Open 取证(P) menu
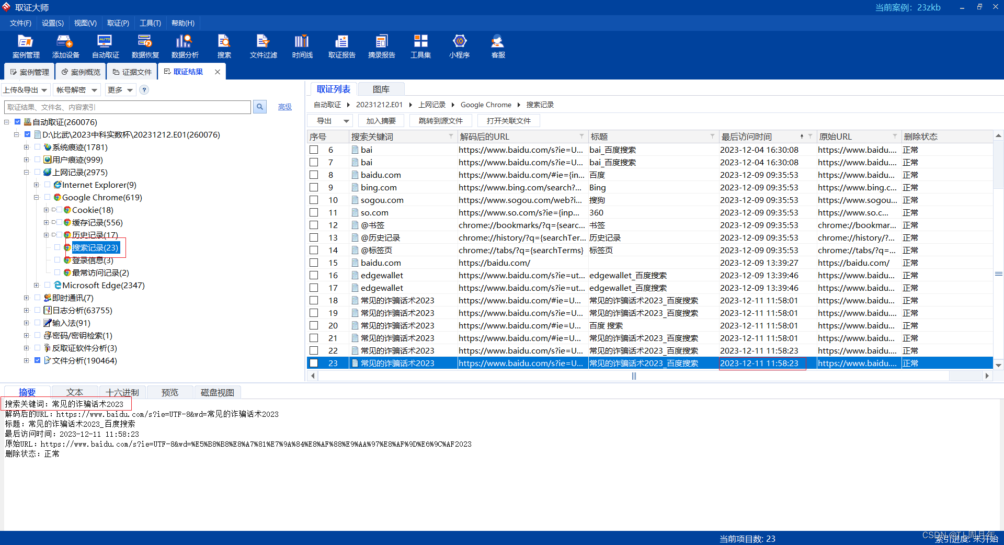 point(118,23)
